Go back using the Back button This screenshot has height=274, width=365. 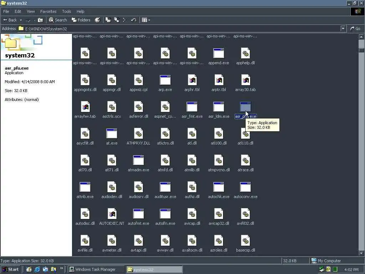click(x=10, y=20)
